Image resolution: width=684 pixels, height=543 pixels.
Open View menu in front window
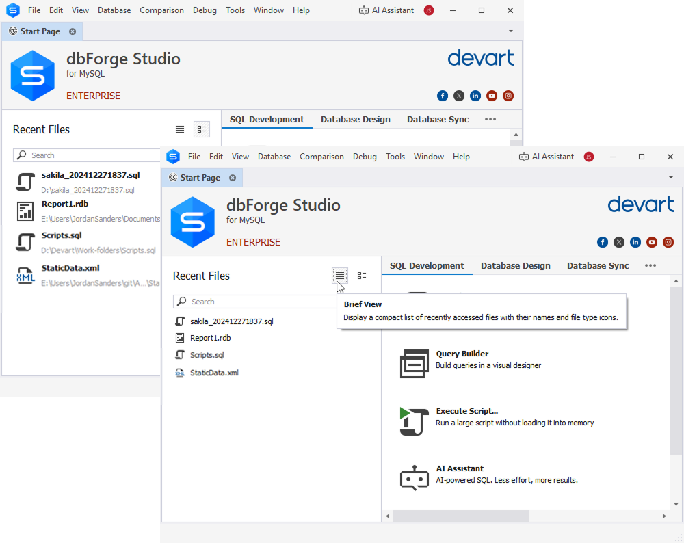tap(240, 157)
